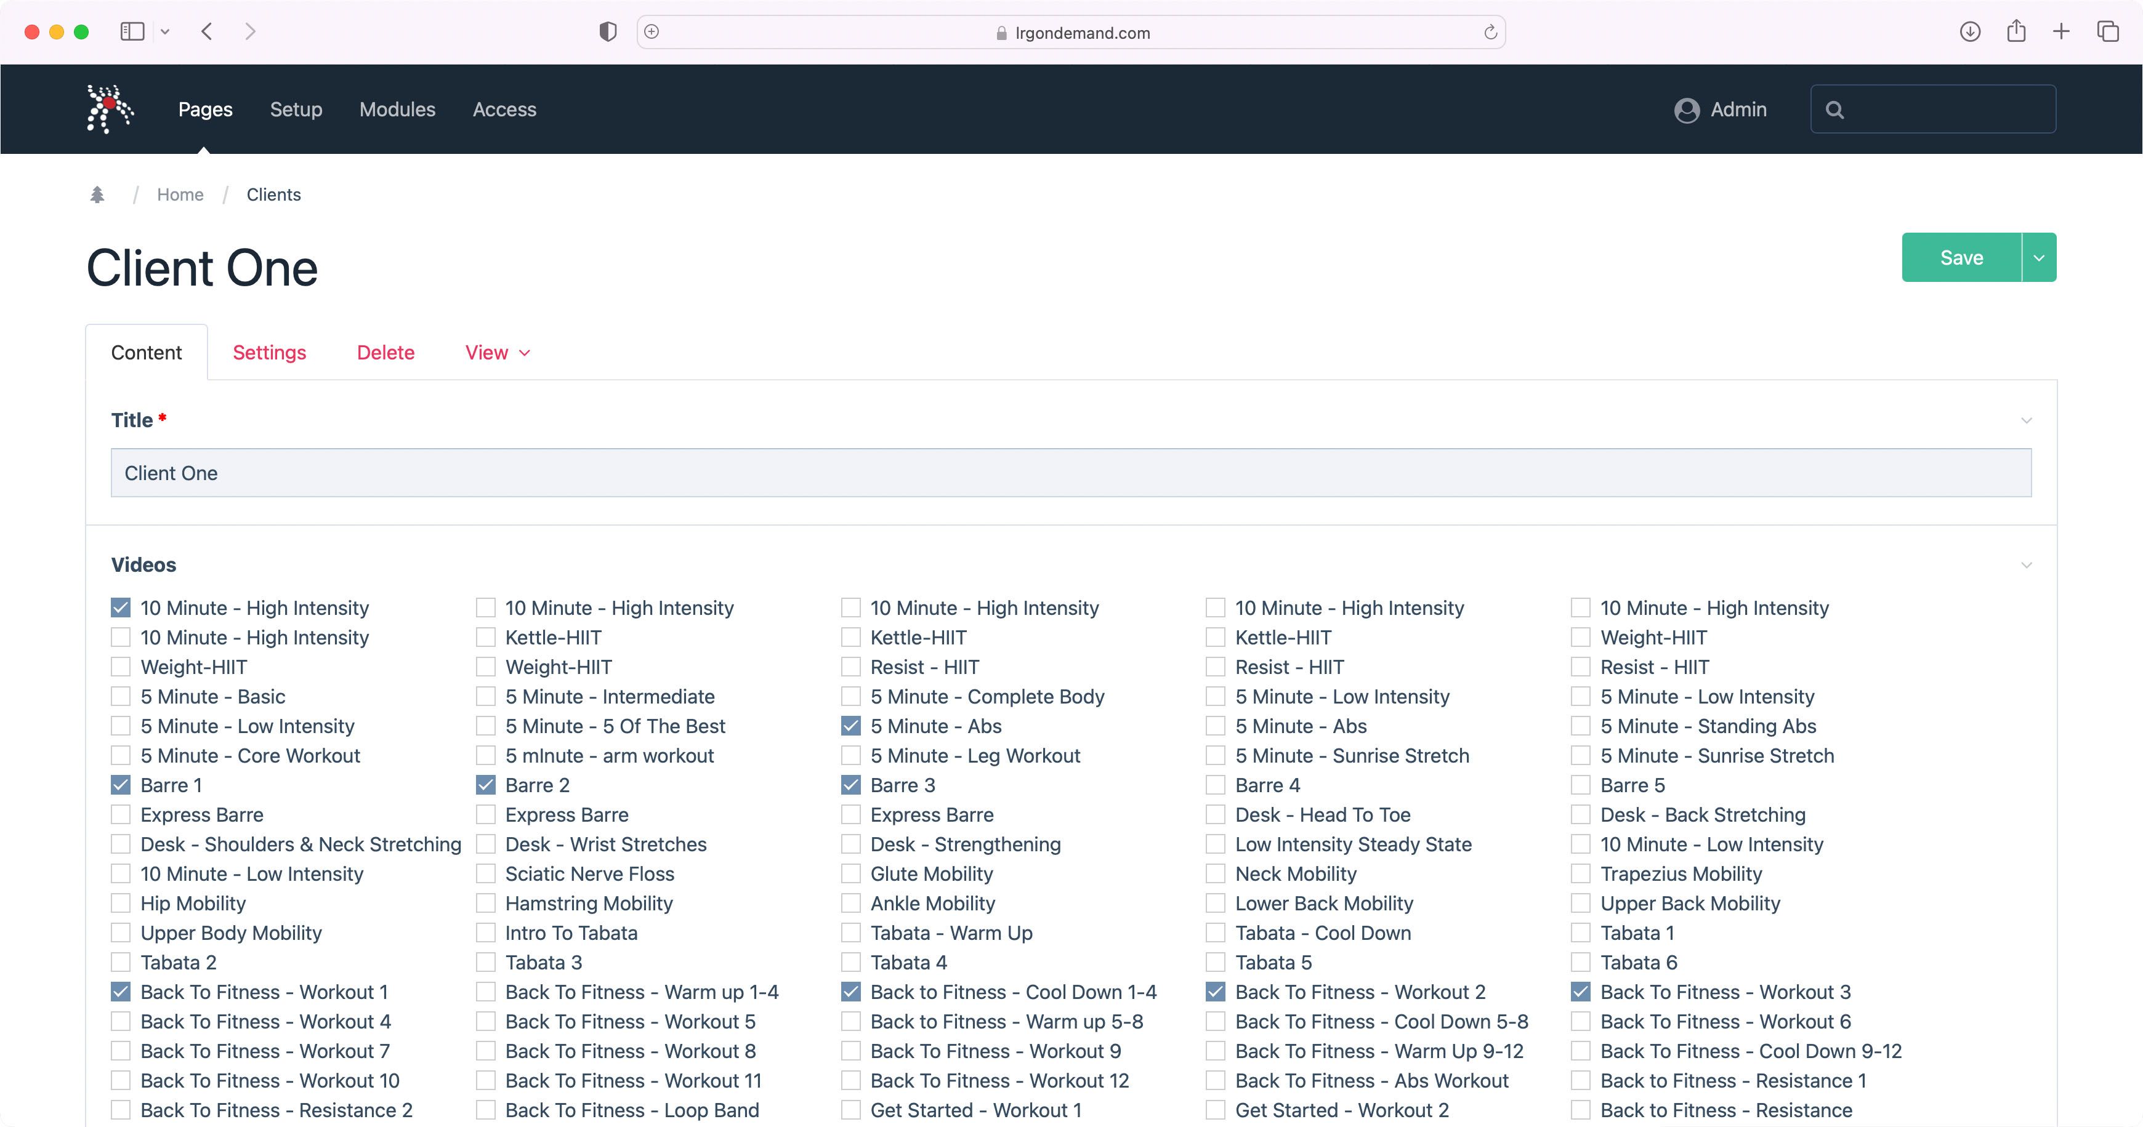The width and height of the screenshot is (2143, 1127).
Task: Open Safari downloads icon
Action: (1969, 31)
